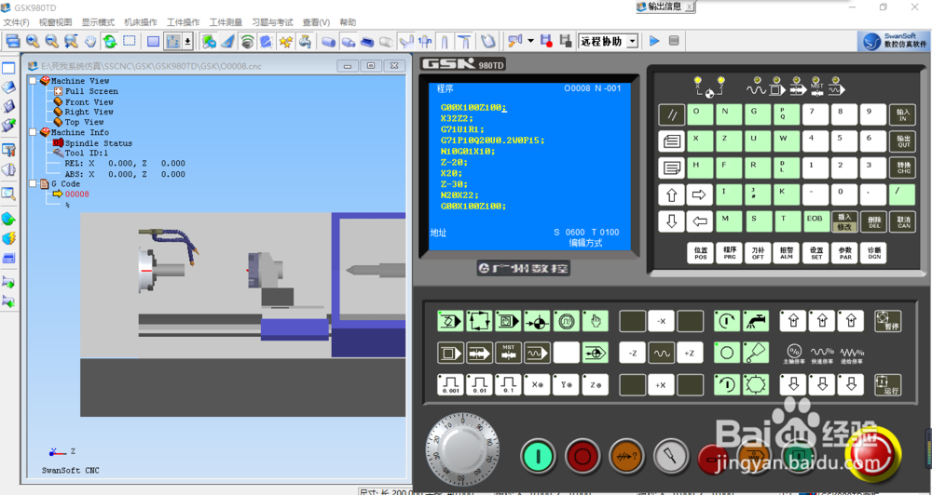Screen dimensions: 932x495
Task: Click the Auto mode key on machine panel
Action: 479,321
